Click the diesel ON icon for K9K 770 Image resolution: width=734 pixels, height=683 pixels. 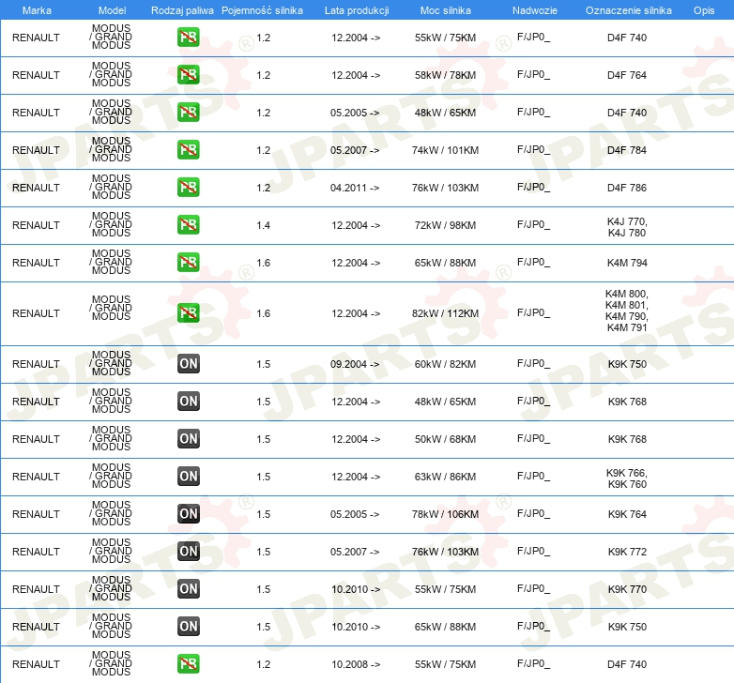pos(189,588)
